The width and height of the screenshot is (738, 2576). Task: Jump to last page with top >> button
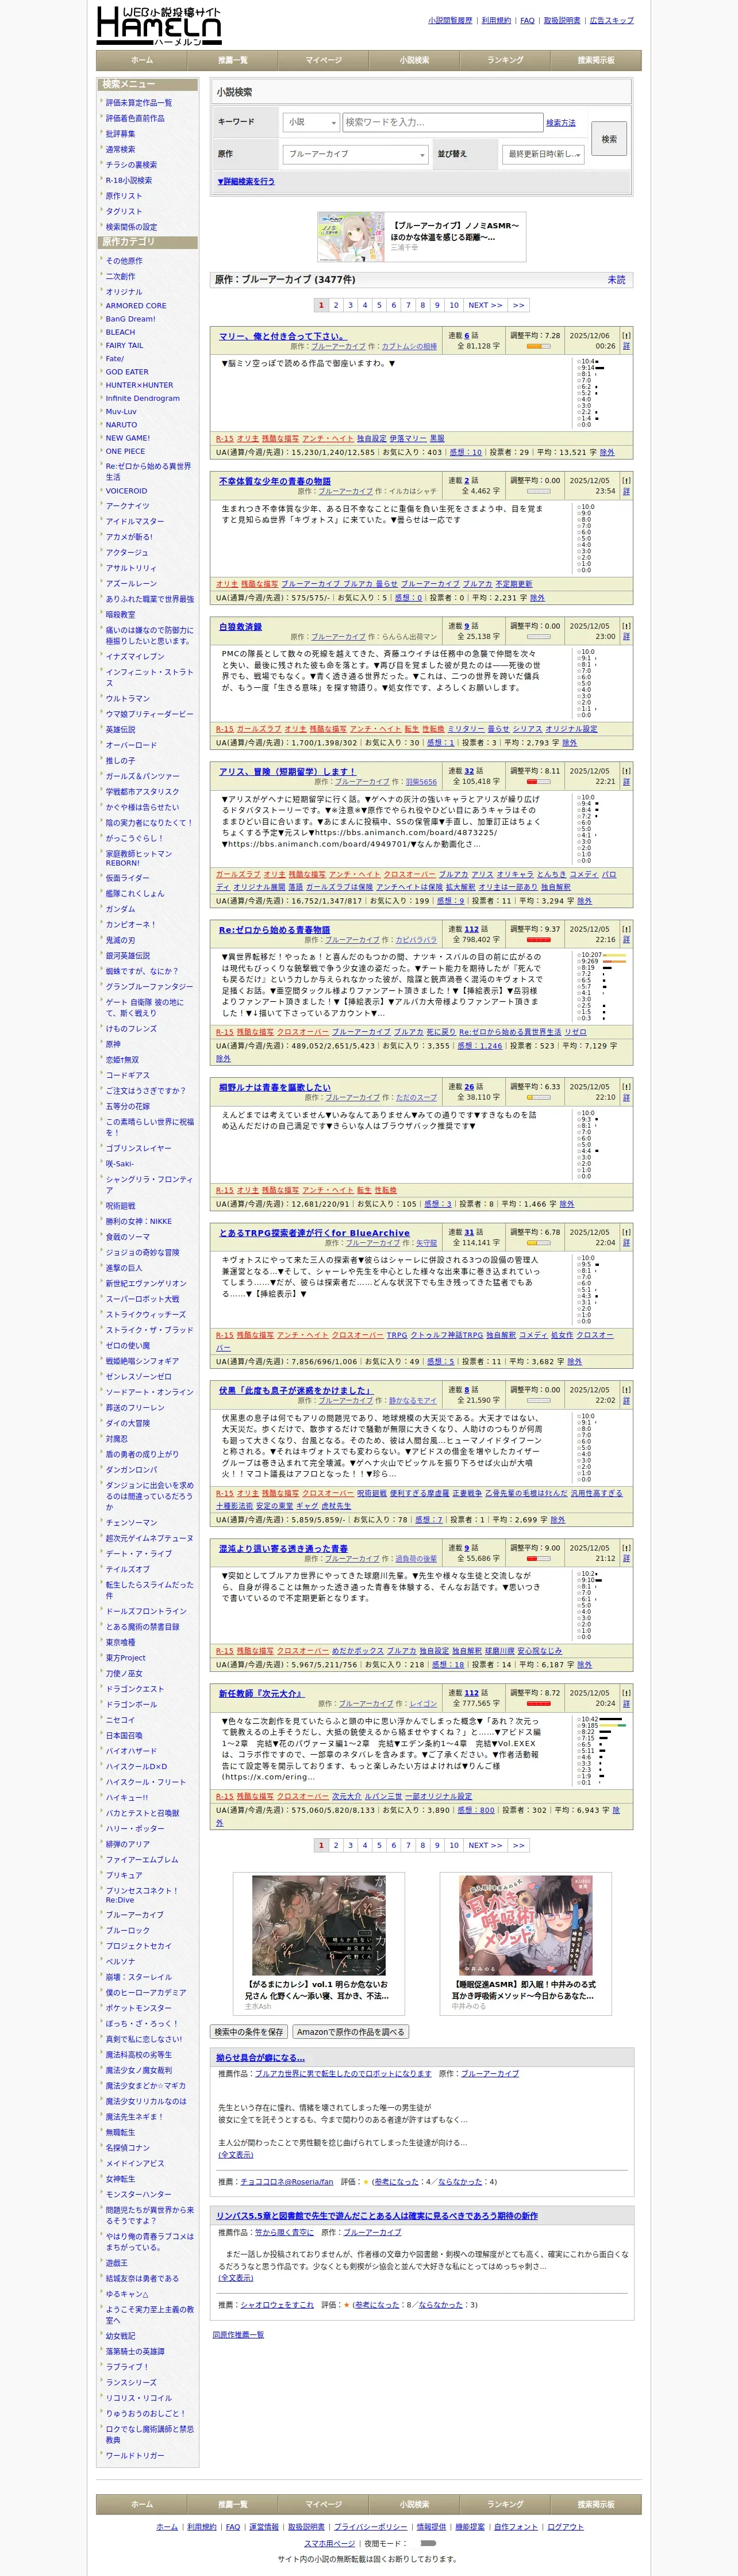[518, 305]
